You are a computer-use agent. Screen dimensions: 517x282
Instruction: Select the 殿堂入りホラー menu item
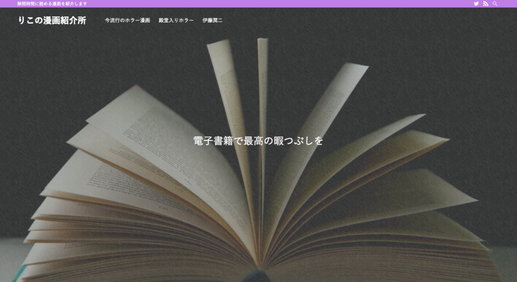pyautogui.click(x=176, y=21)
